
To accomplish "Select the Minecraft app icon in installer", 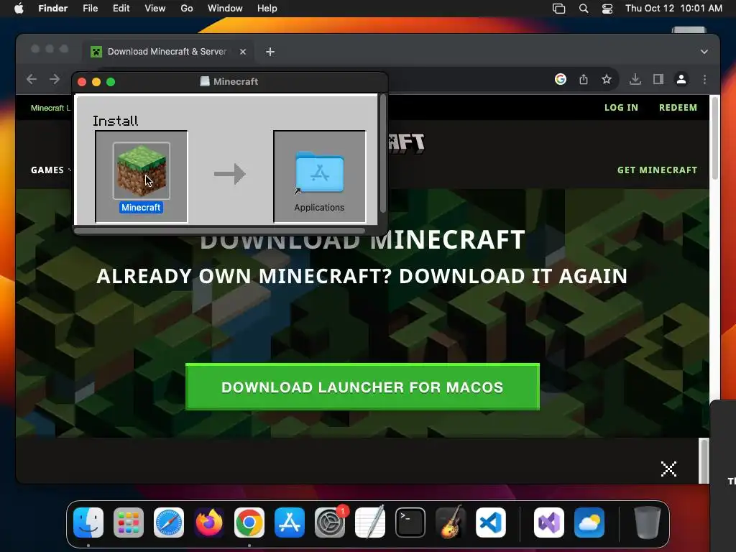I will point(142,171).
